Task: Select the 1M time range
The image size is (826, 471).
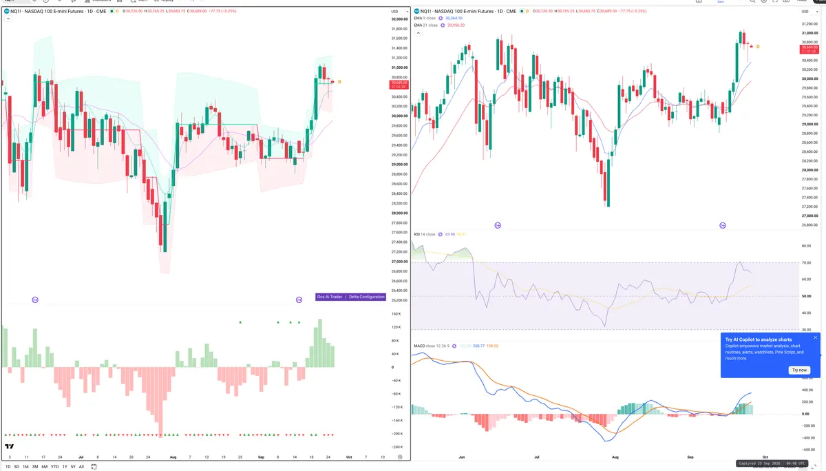Action: pyautogui.click(x=25, y=466)
